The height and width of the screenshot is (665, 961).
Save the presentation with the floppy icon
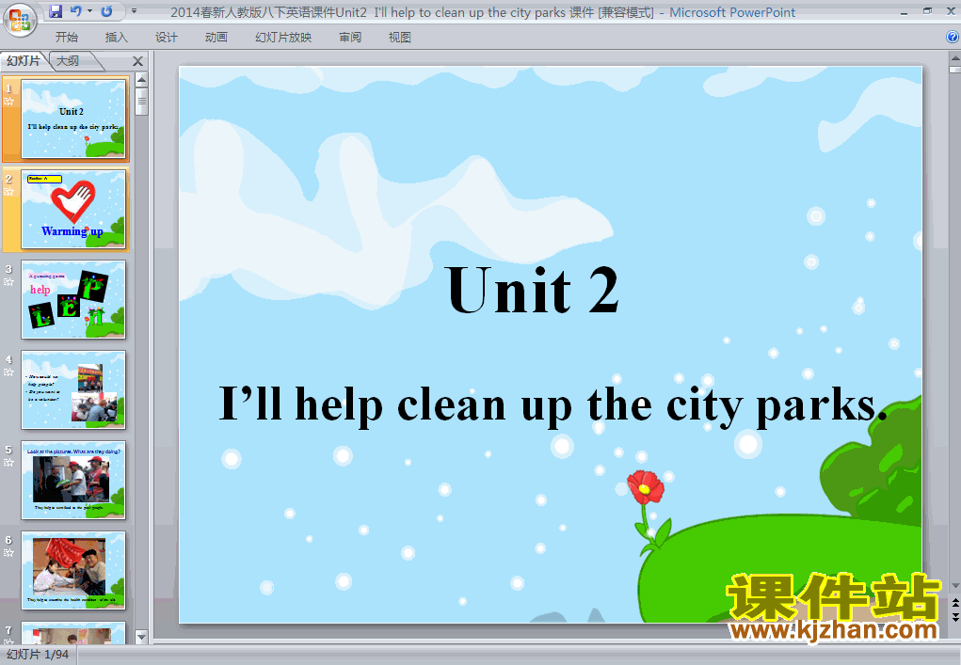(56, 11)
